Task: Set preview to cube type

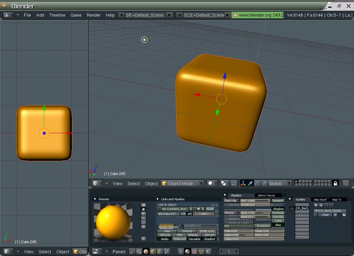Action: (x=143, y=214)
